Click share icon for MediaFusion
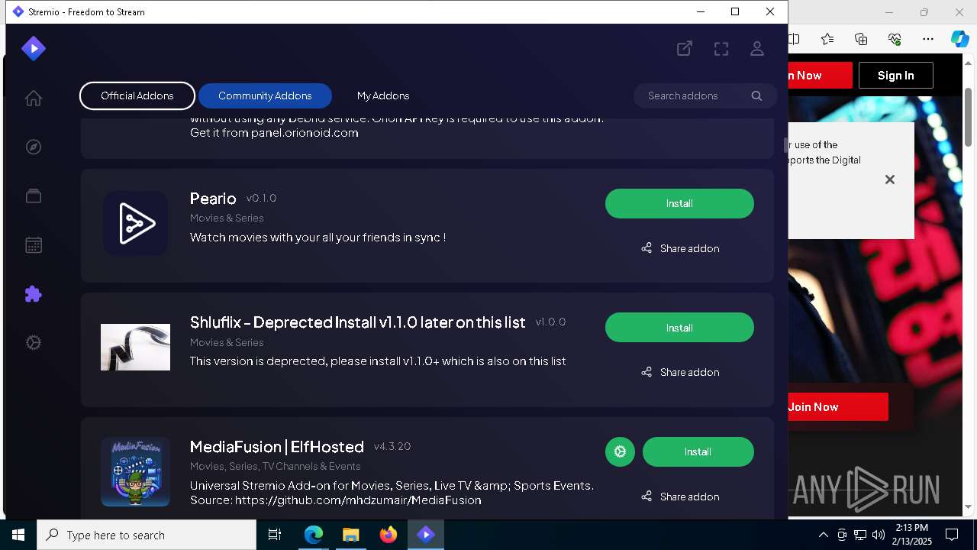The width and height of the screenshot is (977, 550). 646,497
